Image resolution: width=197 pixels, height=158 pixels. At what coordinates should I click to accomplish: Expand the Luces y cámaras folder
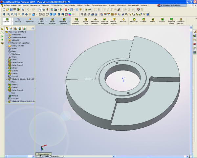tap(7, 46)
